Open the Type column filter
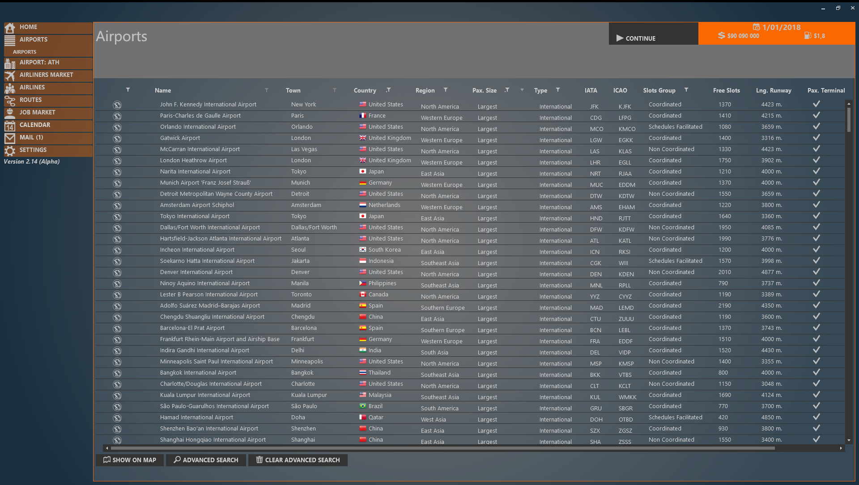Viewport: 859px width, 485px height. [x=558, y=90]
